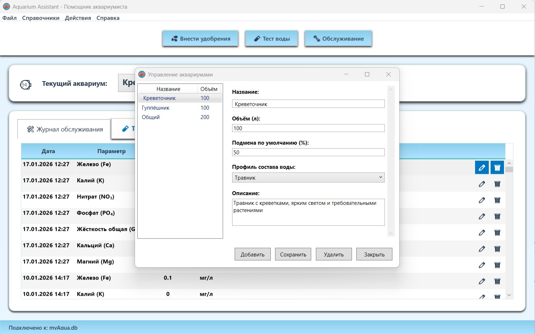Click pencil icon for Фосфат (PO₄) row
The image size is (535, 334).
click(482, 216)
